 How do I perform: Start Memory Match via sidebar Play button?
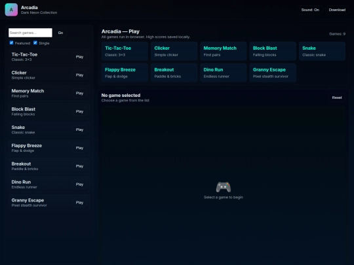coord(79,94)
